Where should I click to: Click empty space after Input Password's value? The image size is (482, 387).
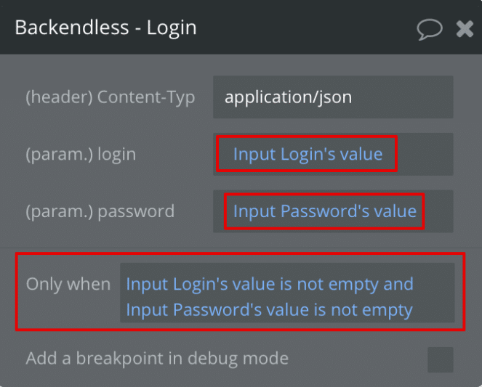tap(439, 211)
